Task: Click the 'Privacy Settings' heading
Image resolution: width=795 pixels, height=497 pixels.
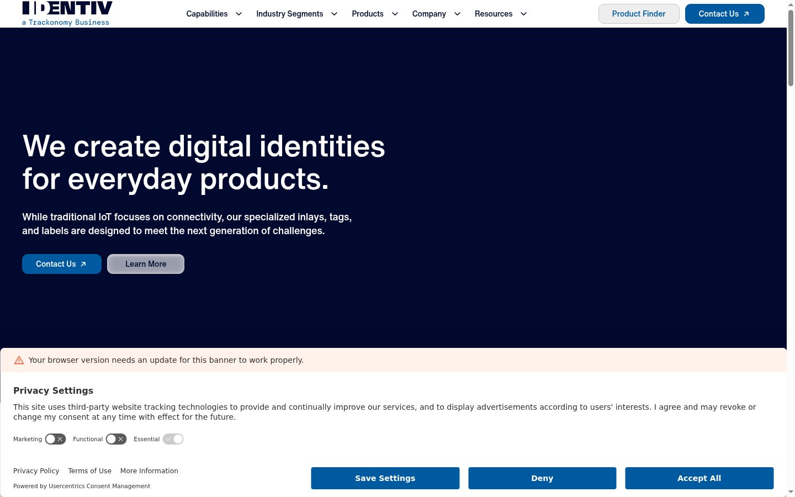Action: [x=53, y=390]
